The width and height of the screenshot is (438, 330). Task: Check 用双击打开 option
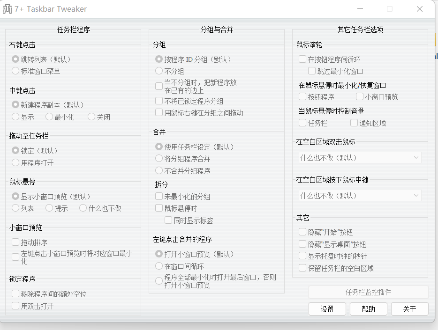(x=16, y=306)
